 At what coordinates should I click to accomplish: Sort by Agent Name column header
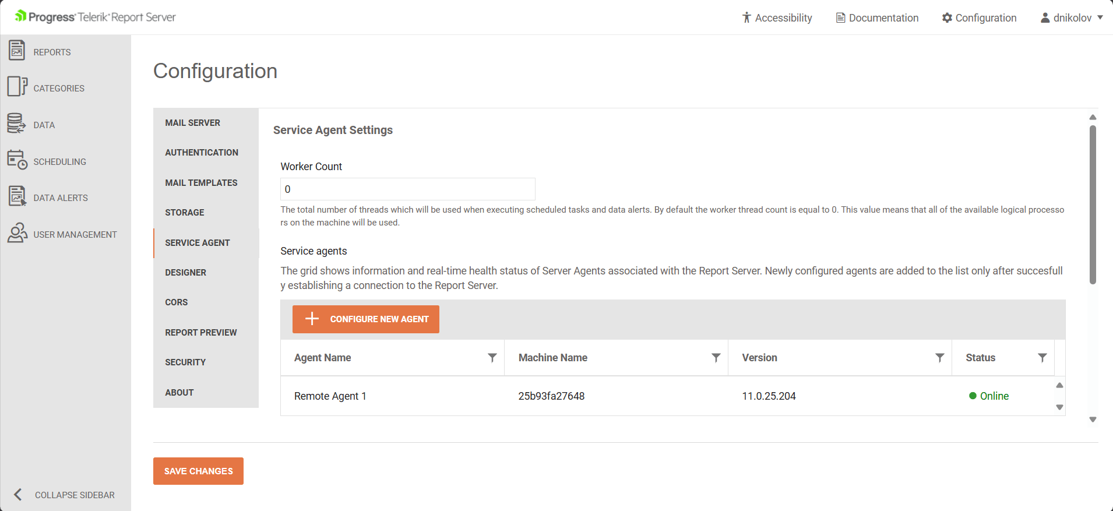pyautogui.click(x=322, y=358)
